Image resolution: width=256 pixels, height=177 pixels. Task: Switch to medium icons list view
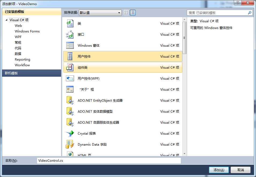[x=133, y=13]
